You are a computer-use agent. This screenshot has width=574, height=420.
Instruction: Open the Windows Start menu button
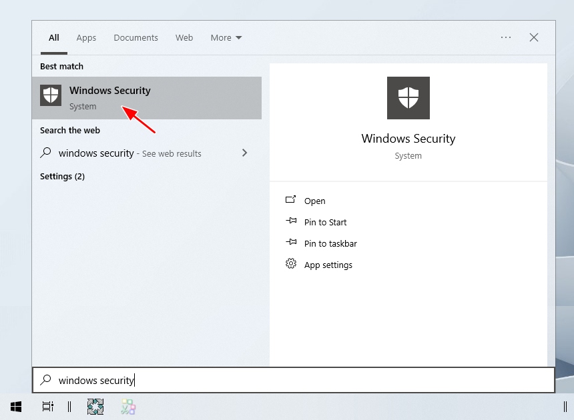(16, 406)
